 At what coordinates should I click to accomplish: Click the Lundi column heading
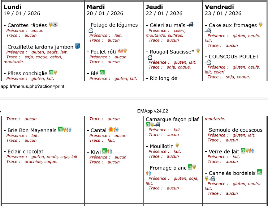[x=13, y=7]
